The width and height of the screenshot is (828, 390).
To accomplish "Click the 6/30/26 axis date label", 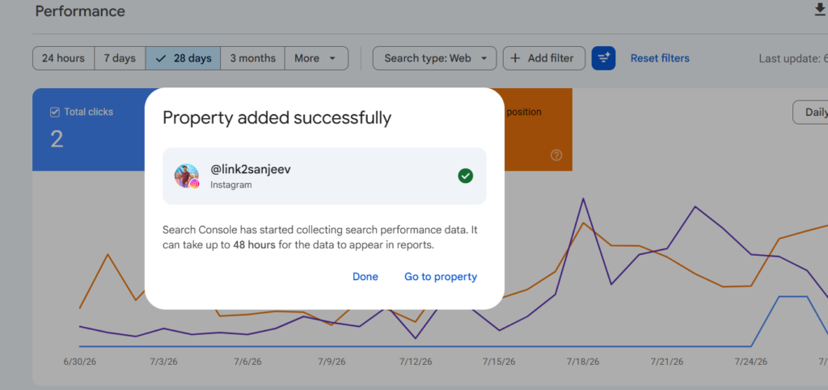I will (80, 362).
